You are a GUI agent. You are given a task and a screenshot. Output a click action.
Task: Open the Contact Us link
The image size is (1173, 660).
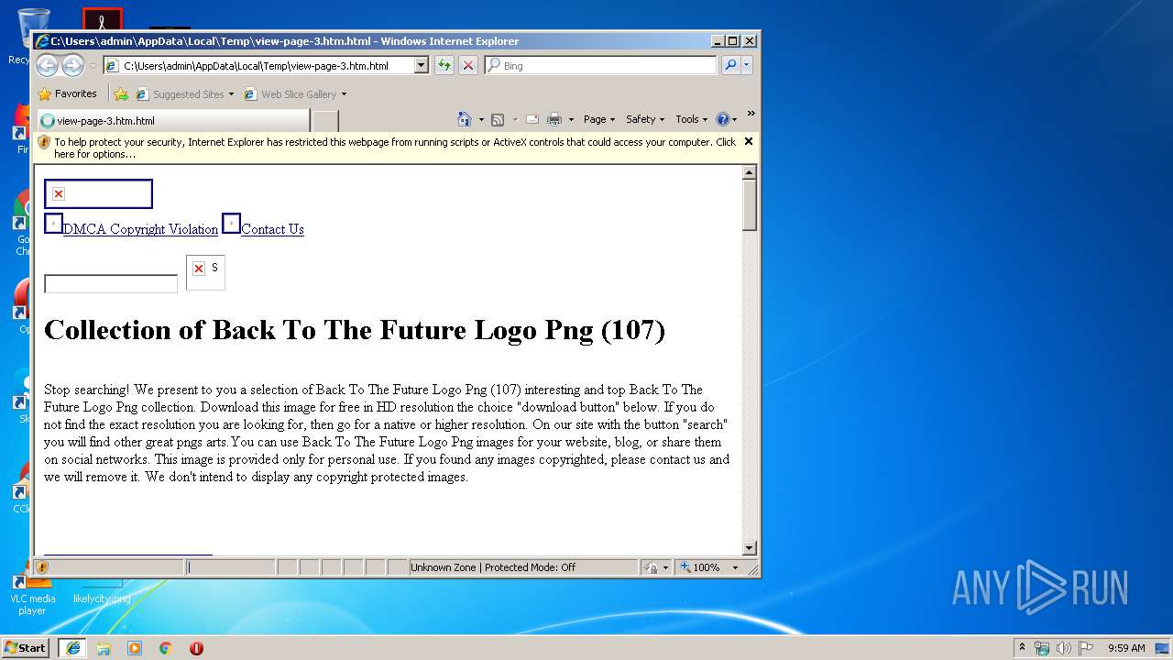tap(272, 229)
